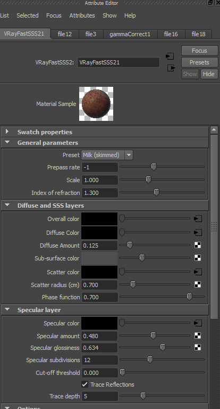
Task: Click the disabled Show button
Action: tap(190, 74)
